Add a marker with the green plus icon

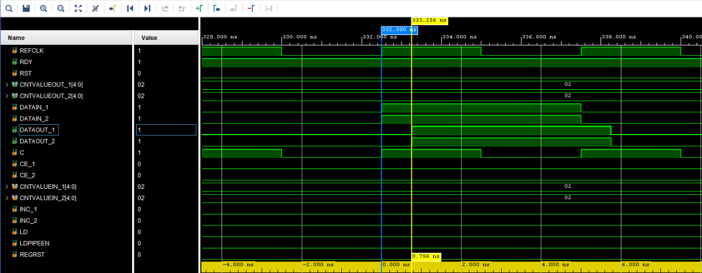[199, 8]
